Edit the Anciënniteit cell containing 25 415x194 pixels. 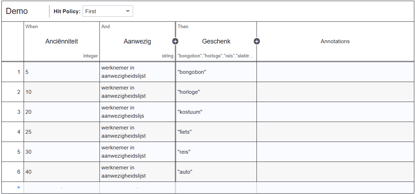coord(62,132)
